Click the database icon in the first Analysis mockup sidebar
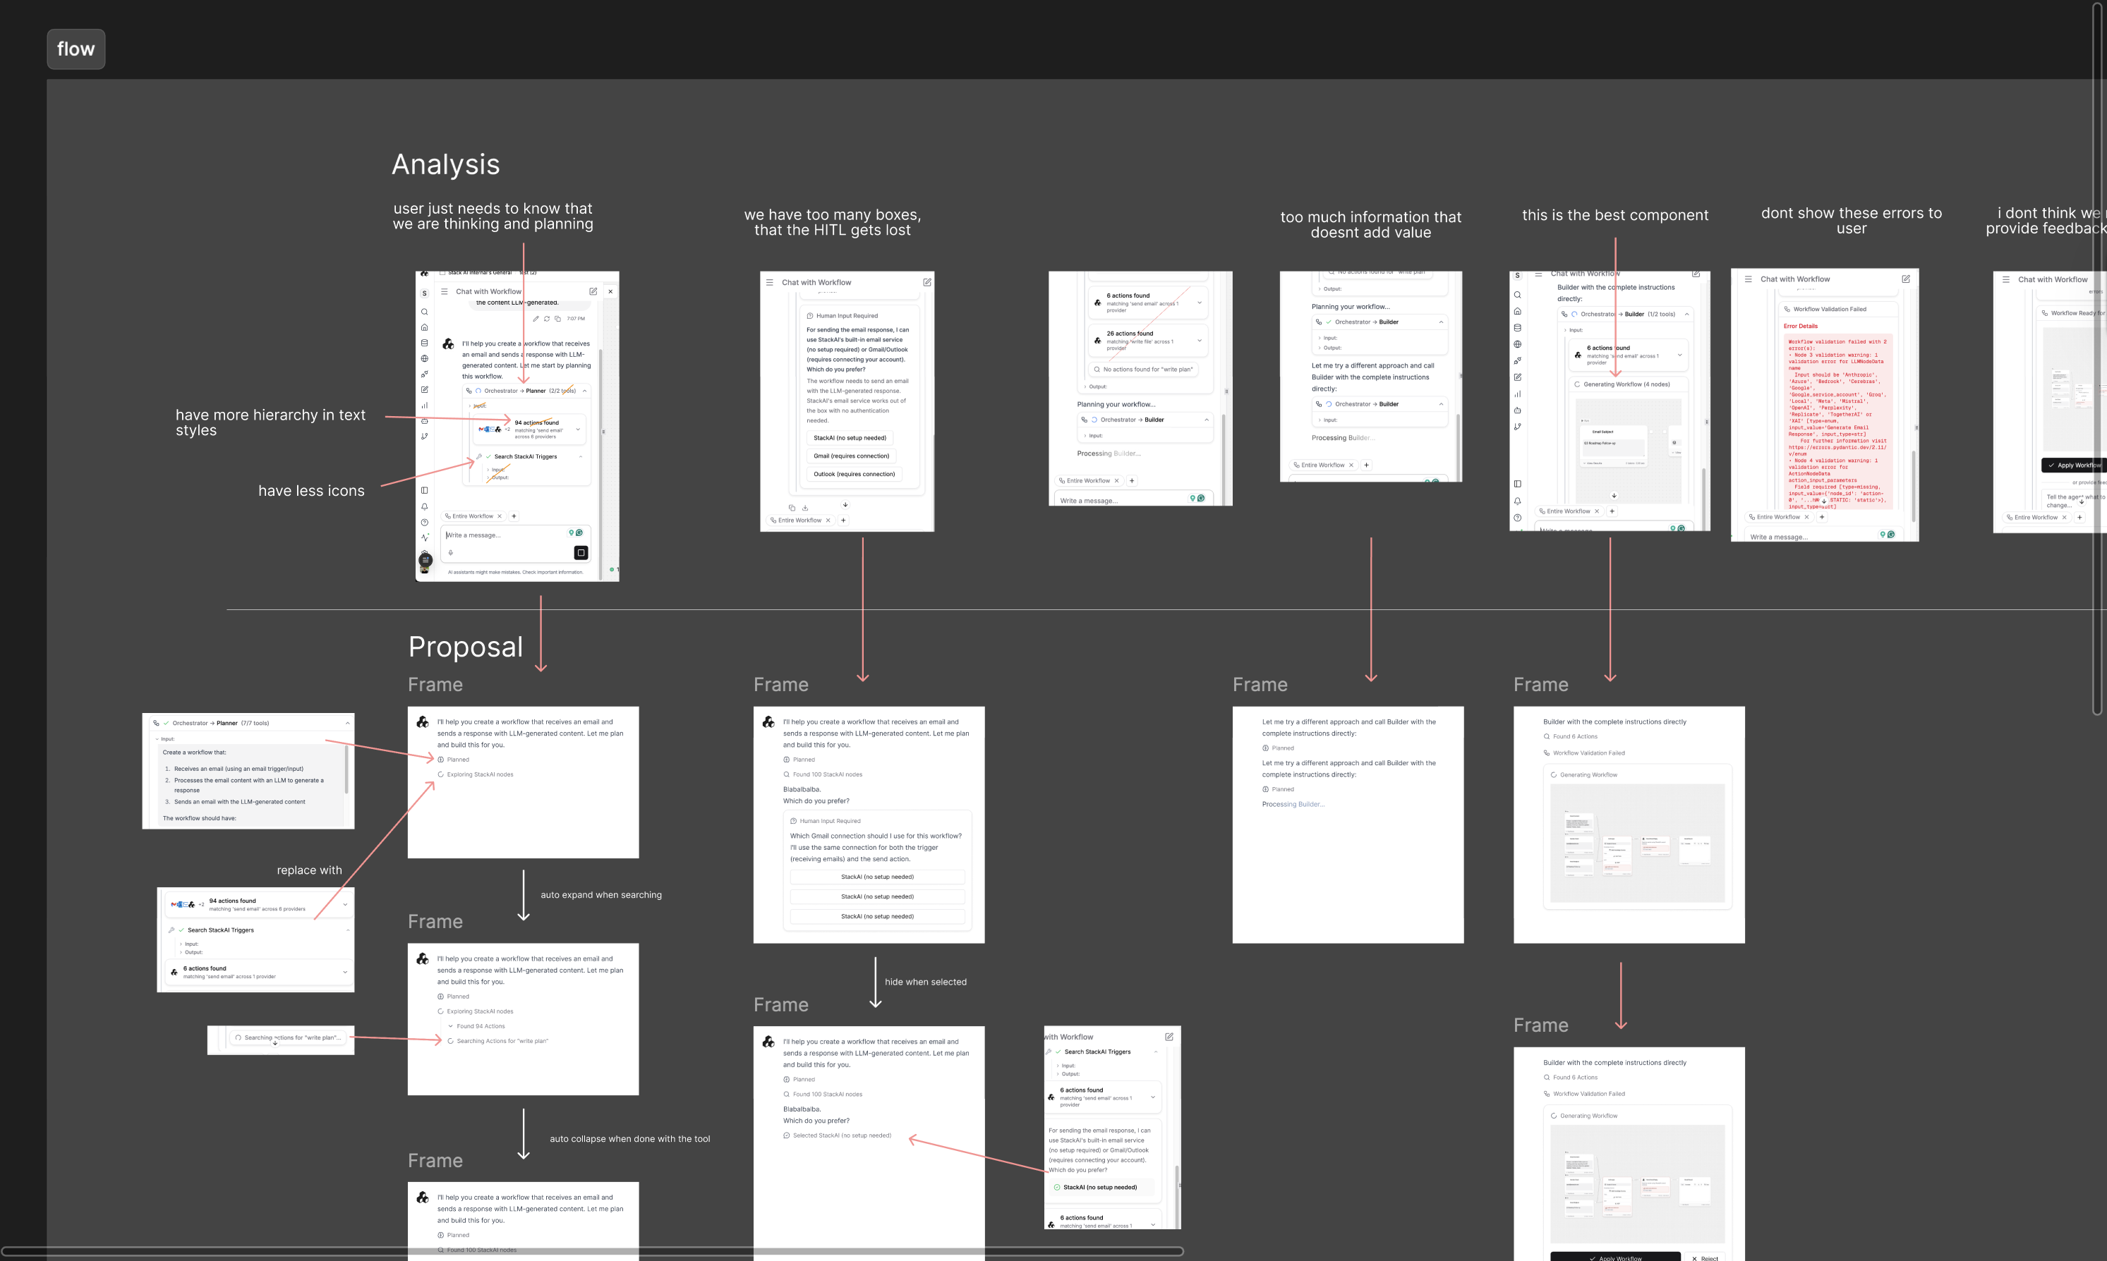This screenshot has height=1261, width=2107. 424,343
